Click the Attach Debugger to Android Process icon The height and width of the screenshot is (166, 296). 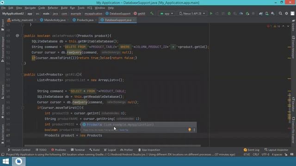pyautogui.click(x=247, y=13)
